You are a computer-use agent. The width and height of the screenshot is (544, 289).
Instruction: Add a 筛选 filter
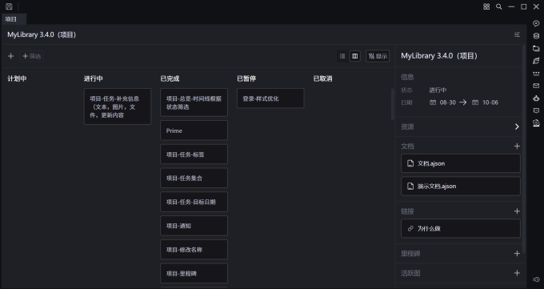31,56
